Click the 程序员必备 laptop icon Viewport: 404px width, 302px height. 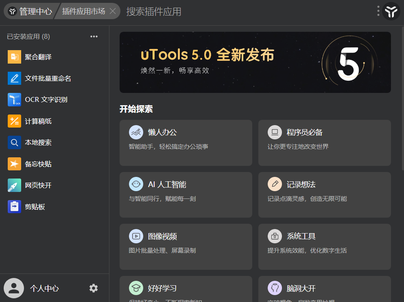(275, 132)
